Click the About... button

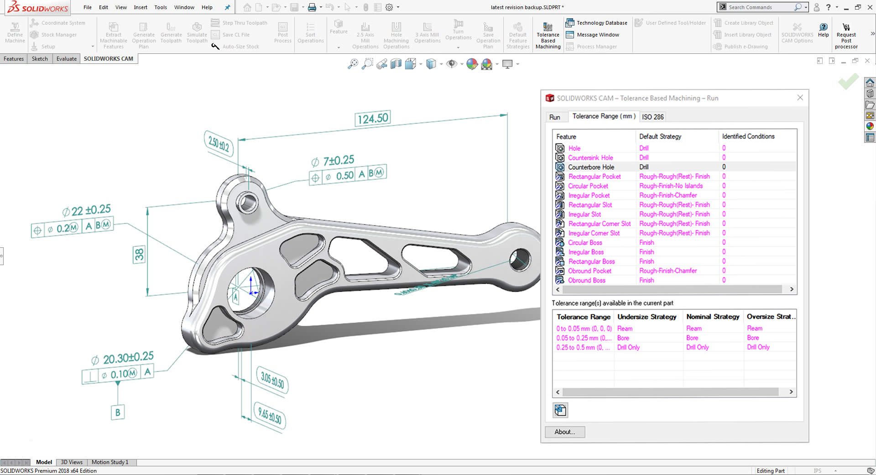click(x=565, y=432)
